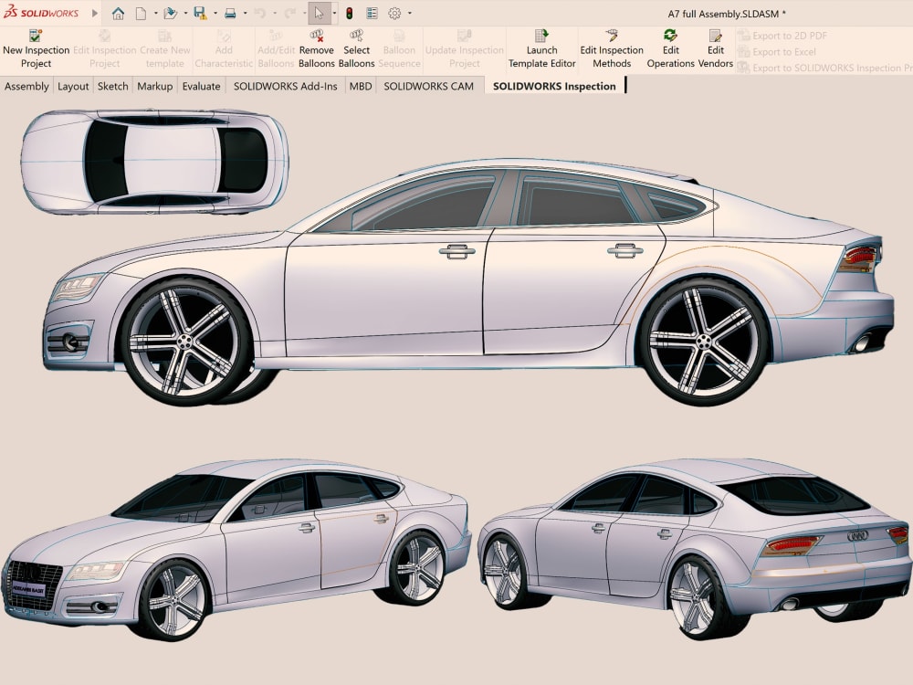The width and height of the screenshot is (913, 685).
Task: Open the SOLIDWORKS CAM tab
Action: click(428, 86)
